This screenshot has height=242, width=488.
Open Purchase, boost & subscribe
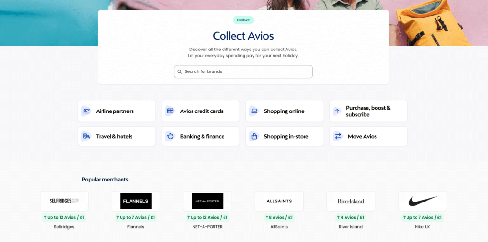[x=368, y=111]
